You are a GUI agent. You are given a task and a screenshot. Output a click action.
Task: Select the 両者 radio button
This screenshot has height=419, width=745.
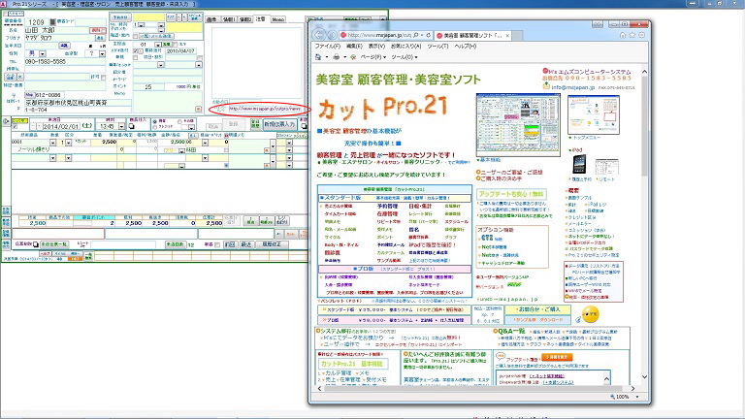(155, 121)
